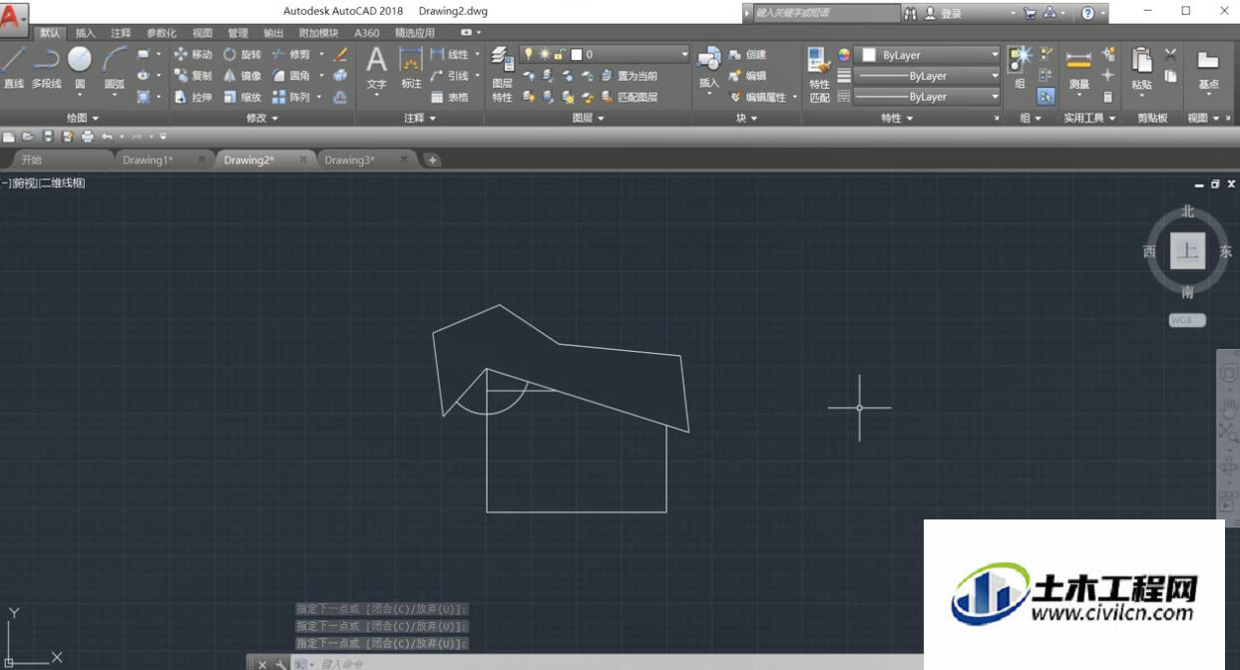The width and height of the screenshot is (1240, 670).
Task: Click the 组 (Group) tool
Action: click(1020, 68)
